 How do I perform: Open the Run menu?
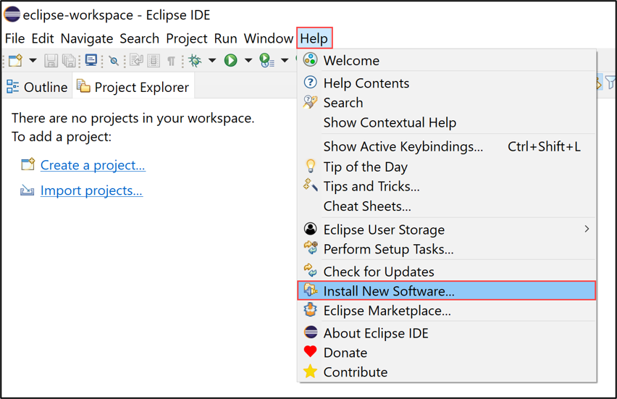(x=225, y=38)
